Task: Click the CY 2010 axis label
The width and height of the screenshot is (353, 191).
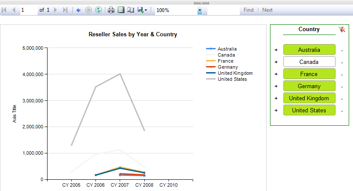Action: coord(169,185)
